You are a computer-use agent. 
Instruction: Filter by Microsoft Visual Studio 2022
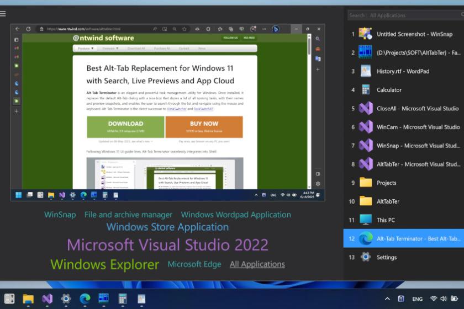pos(167,245)
